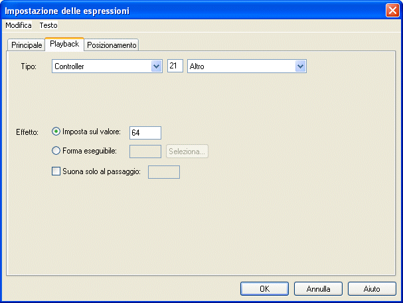Click the Annulla button
403x303 pixels.
click(x=318, y=289)
